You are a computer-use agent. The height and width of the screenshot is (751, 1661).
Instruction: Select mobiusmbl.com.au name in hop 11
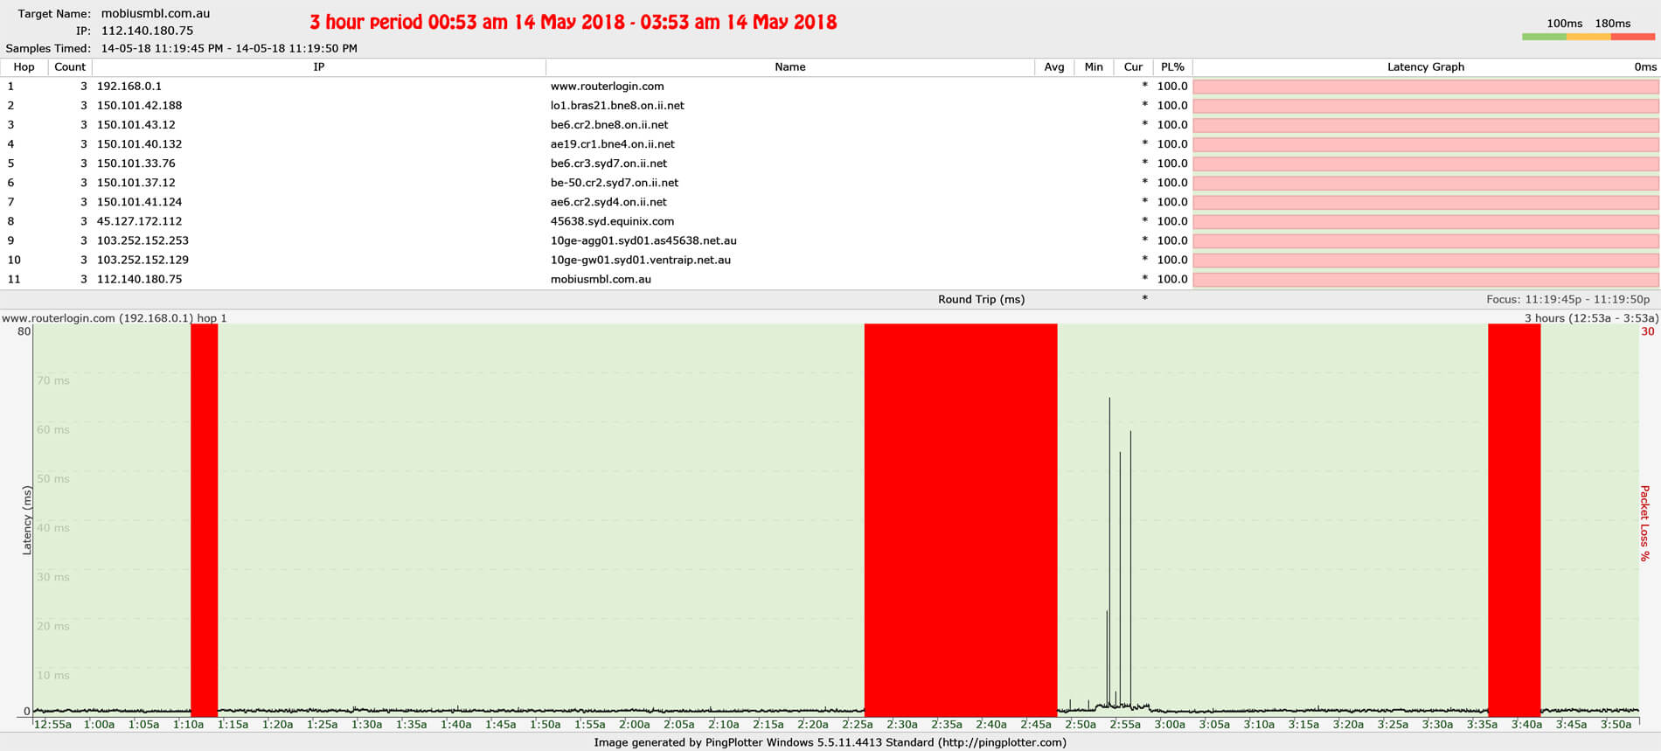pos(601,279)
